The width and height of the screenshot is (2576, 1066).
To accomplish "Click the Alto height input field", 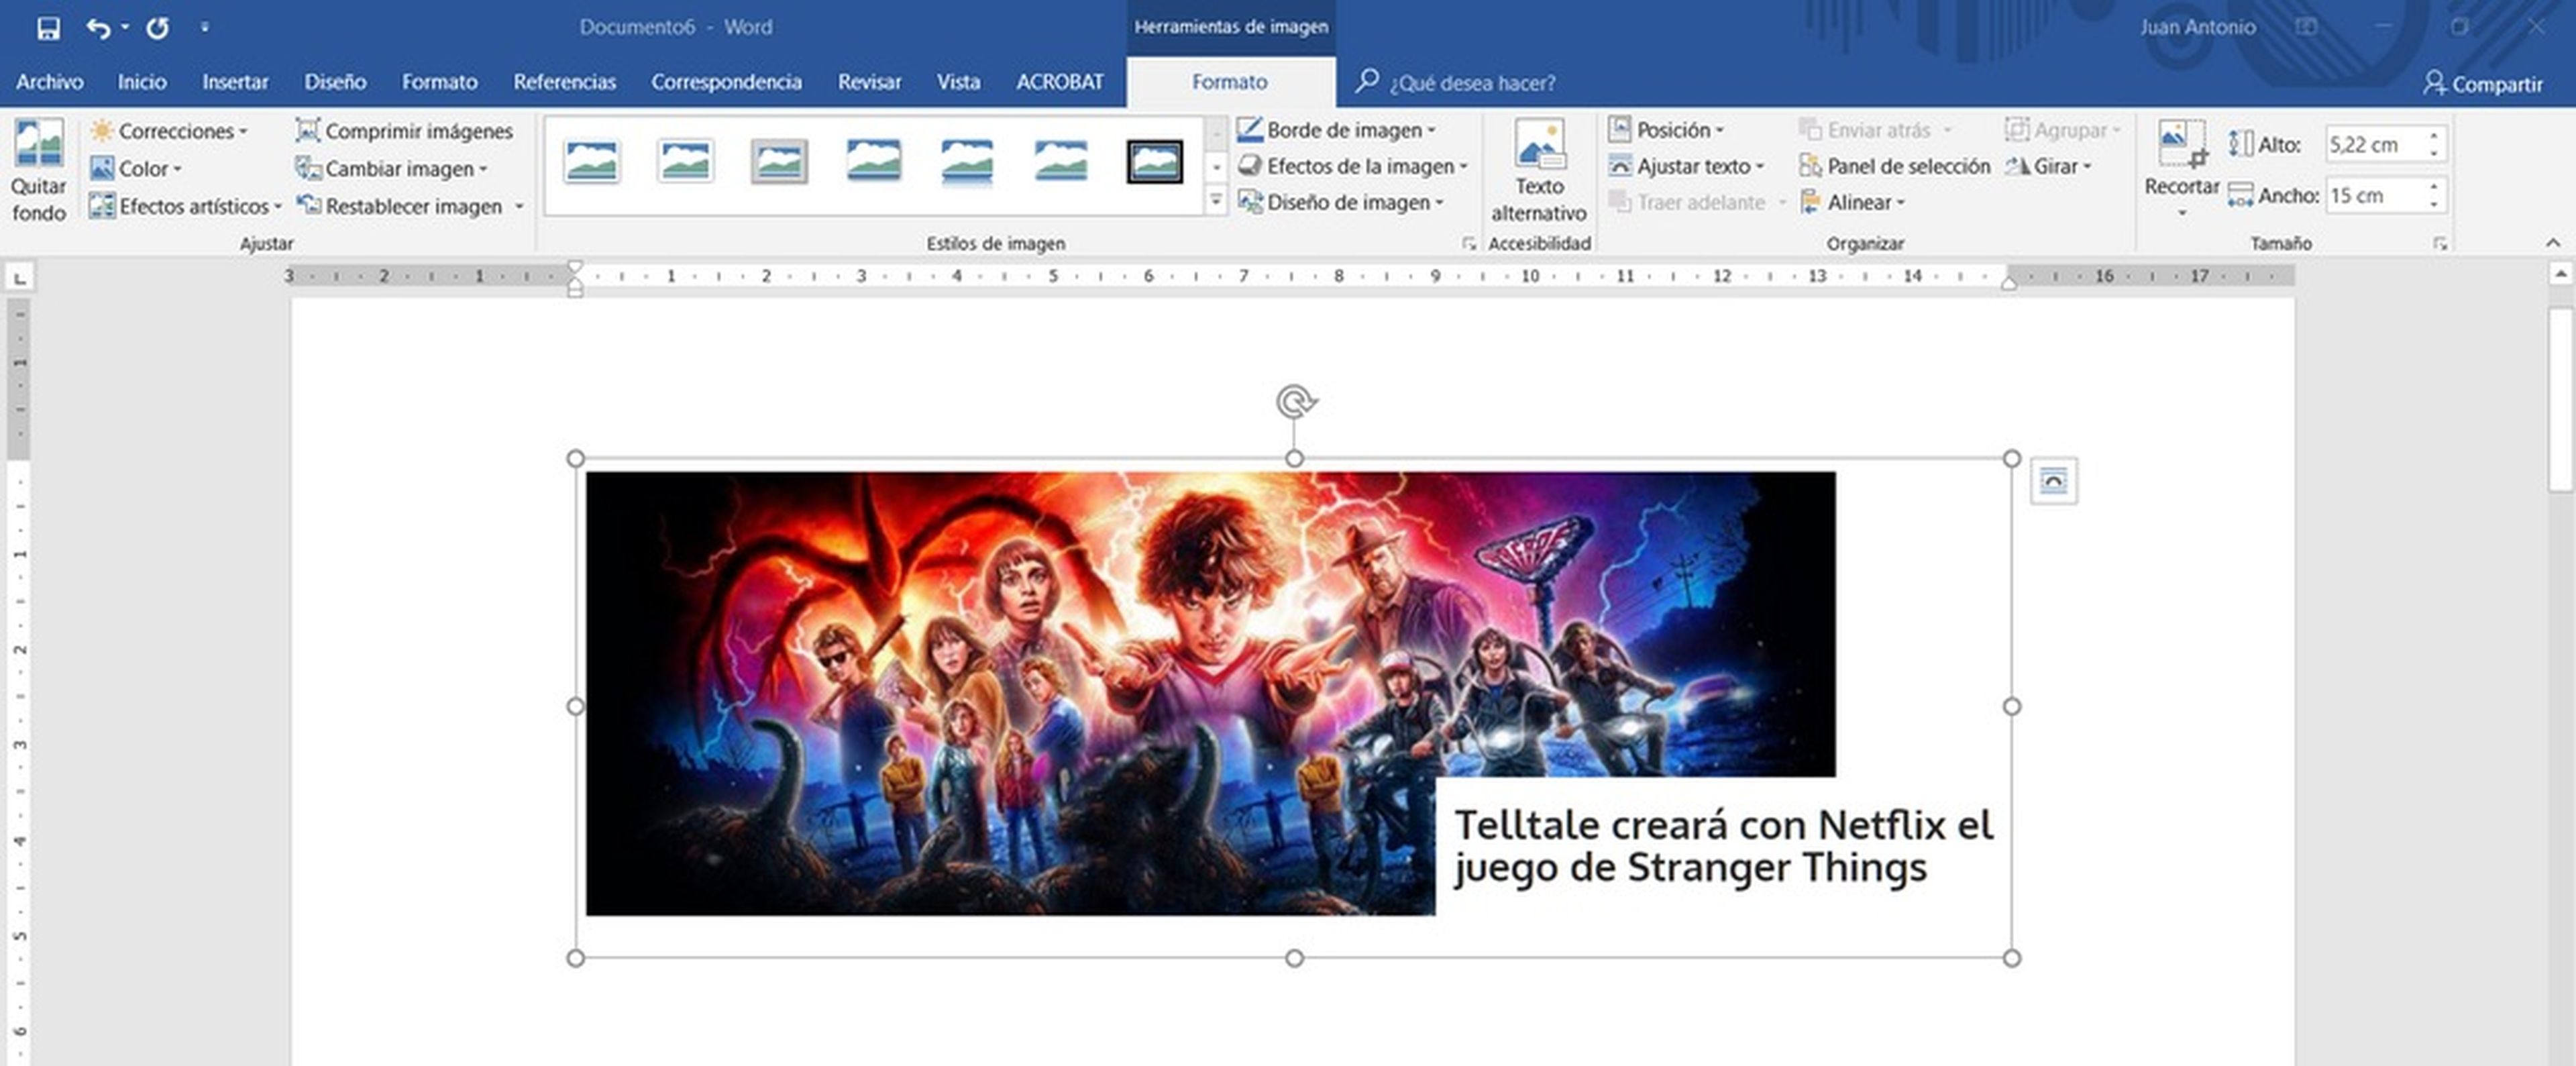I will tap(2374, 144).
